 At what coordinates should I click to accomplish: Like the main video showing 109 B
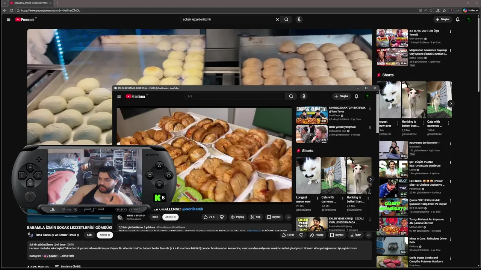[288, 235]
